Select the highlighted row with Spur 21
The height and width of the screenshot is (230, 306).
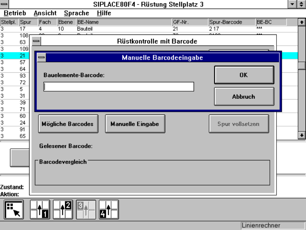coord(15,56)
